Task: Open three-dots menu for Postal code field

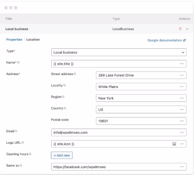Action: [x=182, y=121]
